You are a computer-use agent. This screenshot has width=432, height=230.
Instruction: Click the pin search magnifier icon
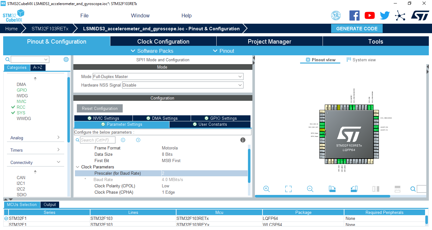click(413, 189)
